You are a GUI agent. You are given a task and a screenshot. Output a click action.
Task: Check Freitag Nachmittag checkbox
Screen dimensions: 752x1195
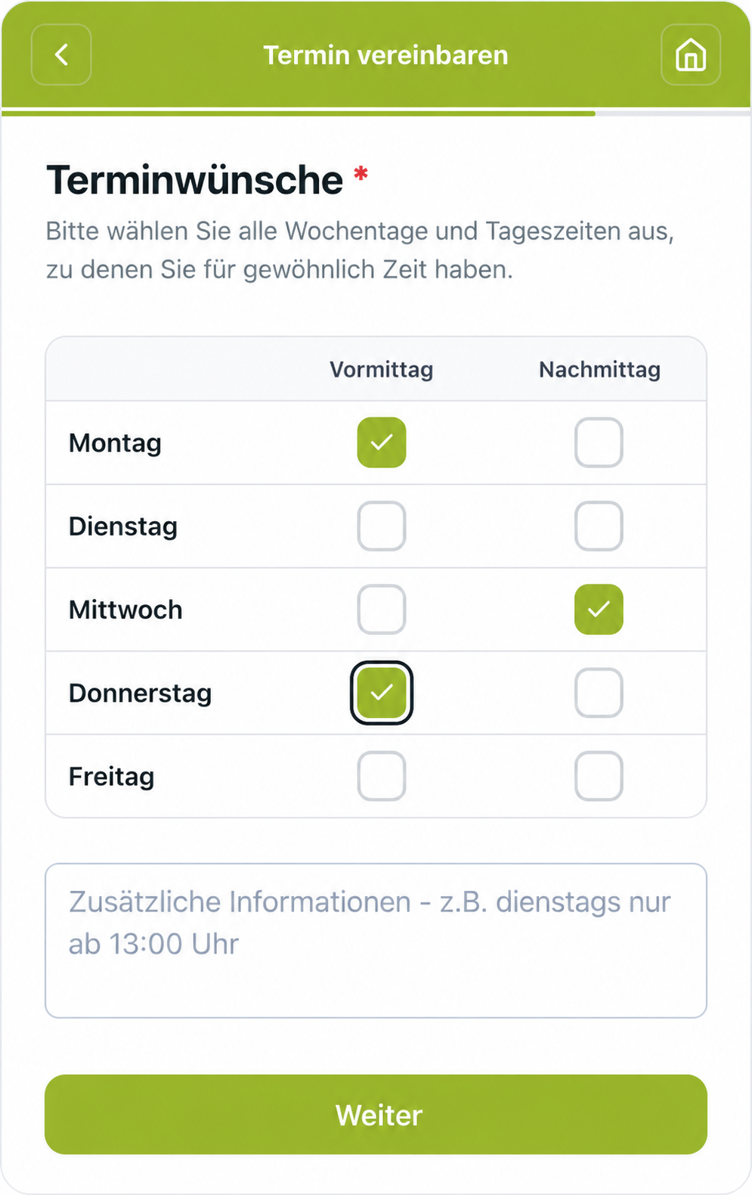(x=599, y=775)
